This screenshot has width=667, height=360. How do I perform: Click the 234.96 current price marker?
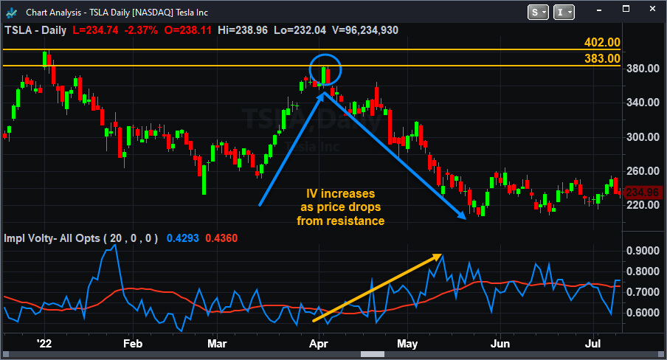tap(643, 193)
